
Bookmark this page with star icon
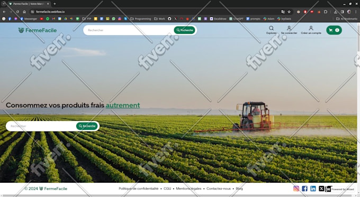(289, 12)
